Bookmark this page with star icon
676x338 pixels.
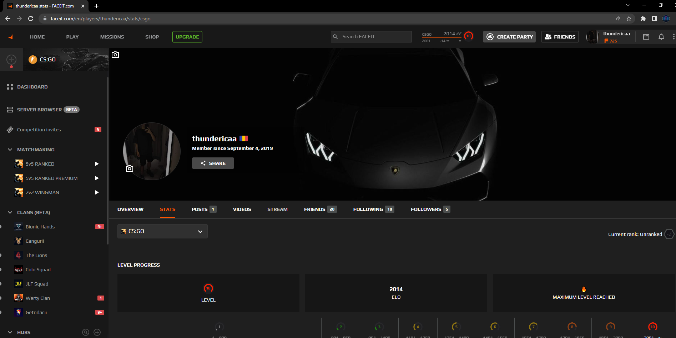629,19
